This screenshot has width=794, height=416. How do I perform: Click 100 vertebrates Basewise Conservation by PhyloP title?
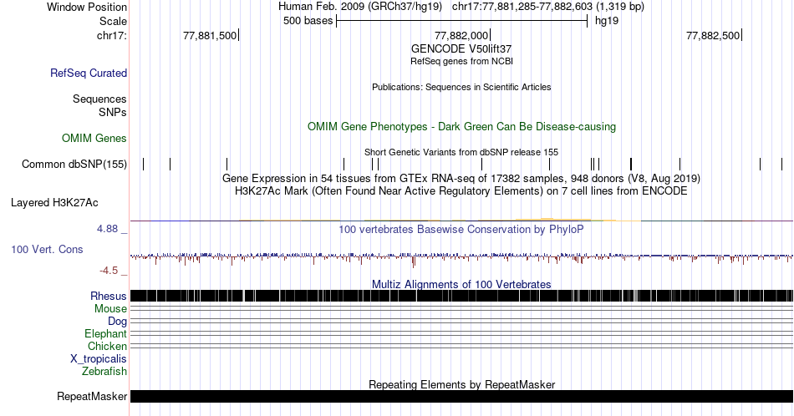(461, 229)
